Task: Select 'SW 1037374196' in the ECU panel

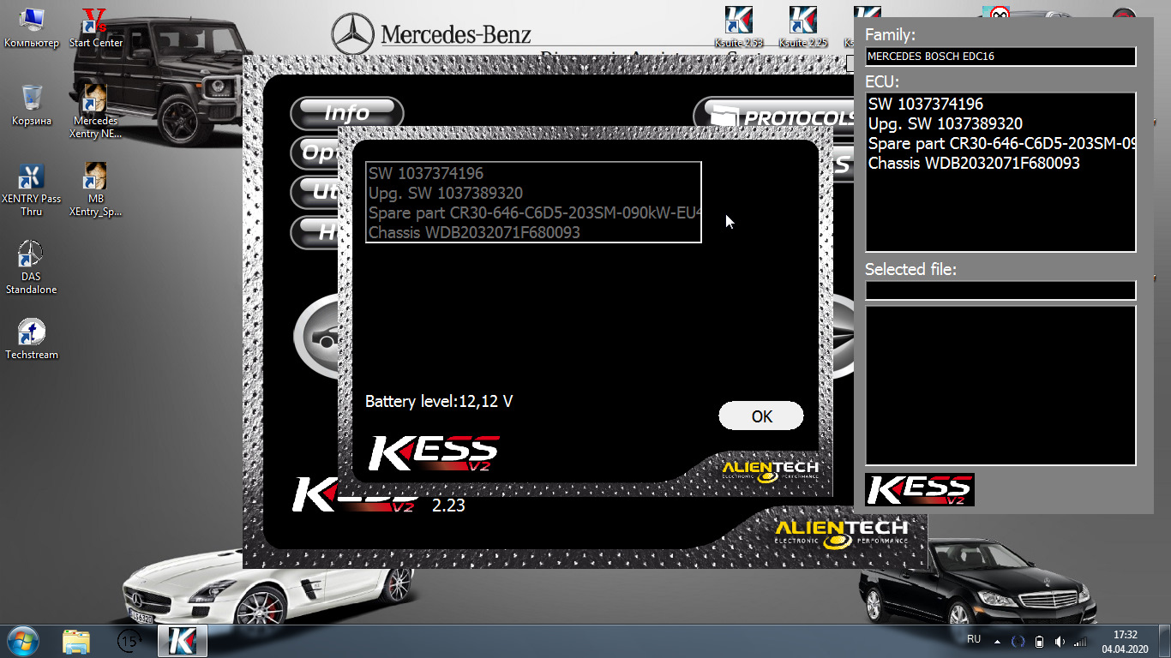Action: [x=926, y=105]
